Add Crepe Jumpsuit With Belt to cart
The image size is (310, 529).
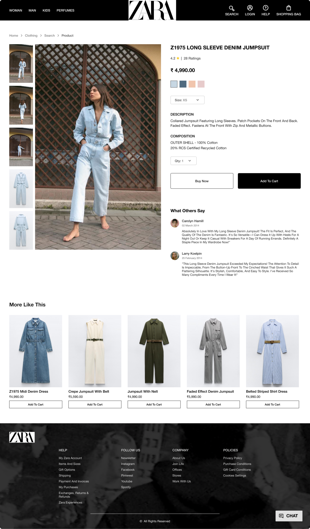coord(95,404)
